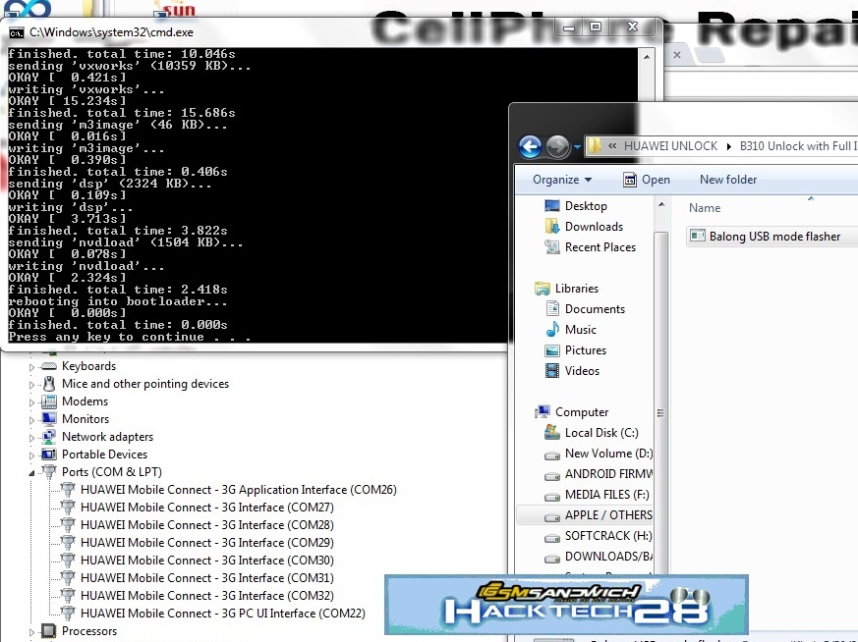Open Videos library

pyautogui.click(x=572, y=370)
